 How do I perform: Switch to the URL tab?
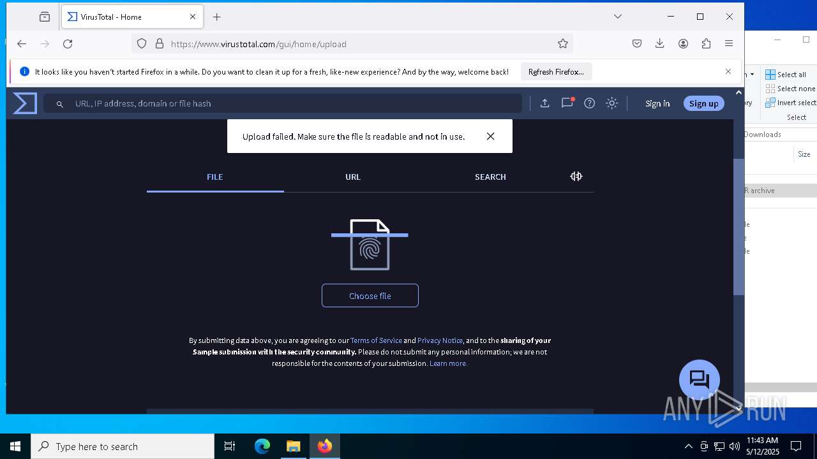(x=353, y=177)
